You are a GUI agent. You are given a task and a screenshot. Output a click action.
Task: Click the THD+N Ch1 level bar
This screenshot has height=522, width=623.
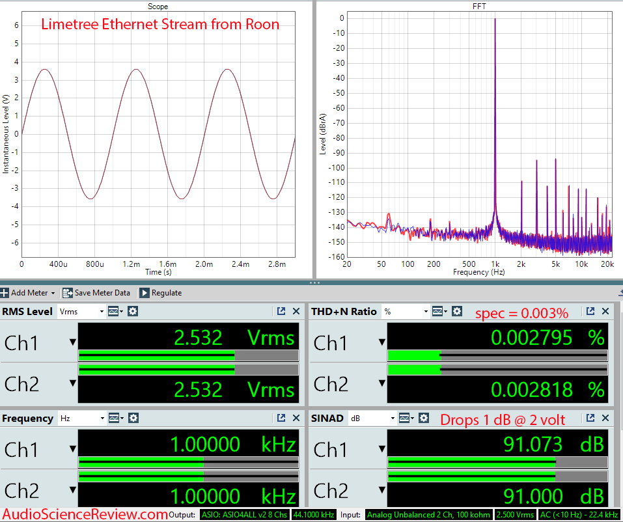pos(497,355)
